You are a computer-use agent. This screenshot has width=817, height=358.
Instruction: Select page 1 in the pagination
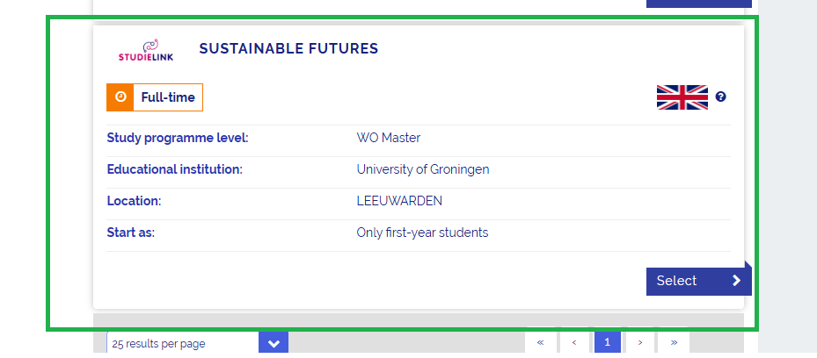coord(607,343)
